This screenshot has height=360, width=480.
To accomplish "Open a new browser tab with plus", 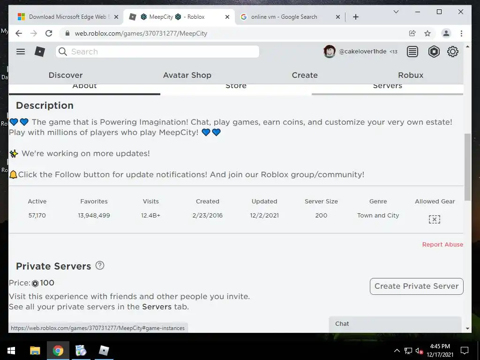I will (x=355, y=17).
